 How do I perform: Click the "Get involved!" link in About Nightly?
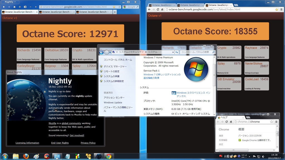click(x=77, y=136)
